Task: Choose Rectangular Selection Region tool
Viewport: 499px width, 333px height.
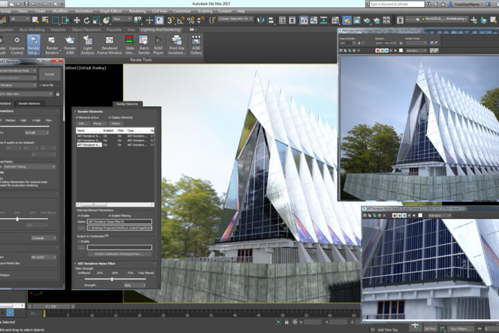Action: pyautogui.click(x=55, y=20)
